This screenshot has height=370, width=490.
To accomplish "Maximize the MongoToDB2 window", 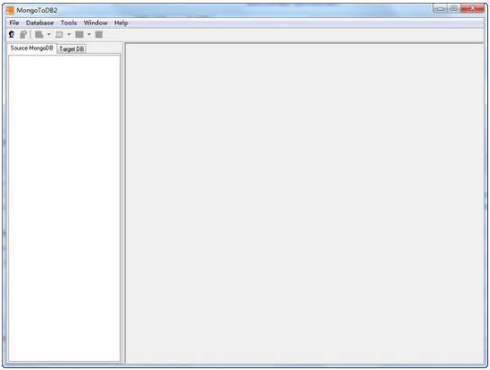I will [453, 8].
